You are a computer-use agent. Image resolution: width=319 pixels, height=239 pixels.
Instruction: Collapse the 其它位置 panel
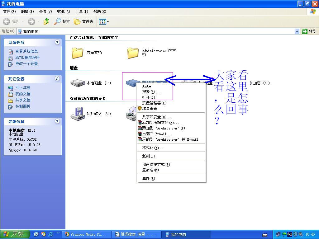(x=57, y=79)
